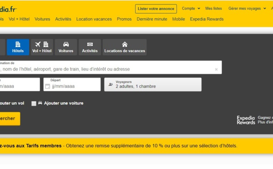Click the Tarifs membres promotional banner text
This screenshot has width=273, height=169.
pyautogui.click(x=118, y=146)
